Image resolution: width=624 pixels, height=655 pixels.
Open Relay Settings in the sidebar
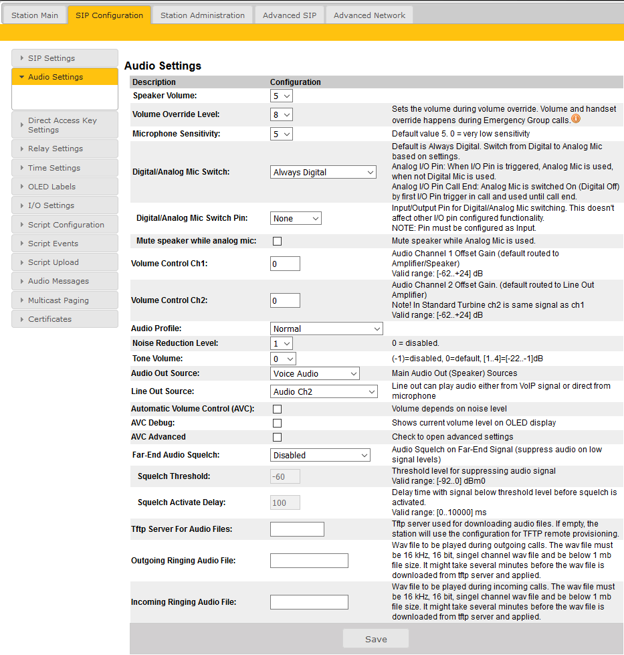[x=64, y=149]
